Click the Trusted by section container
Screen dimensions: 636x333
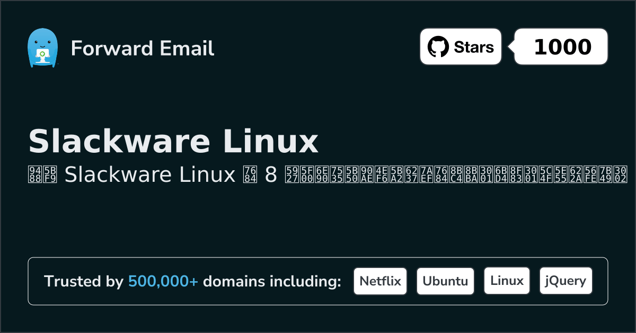[318, 281]
